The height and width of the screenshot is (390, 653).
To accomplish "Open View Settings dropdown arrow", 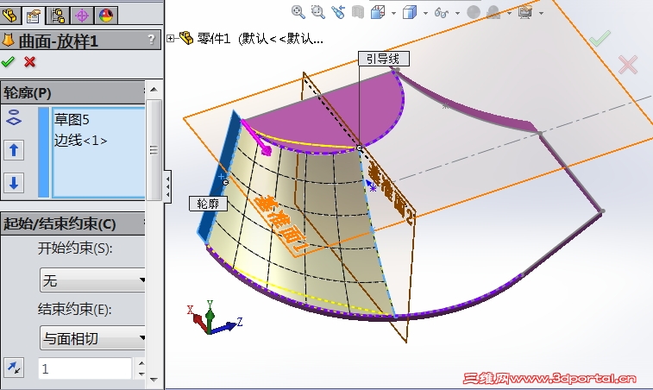I will click(x=541, y=13).
